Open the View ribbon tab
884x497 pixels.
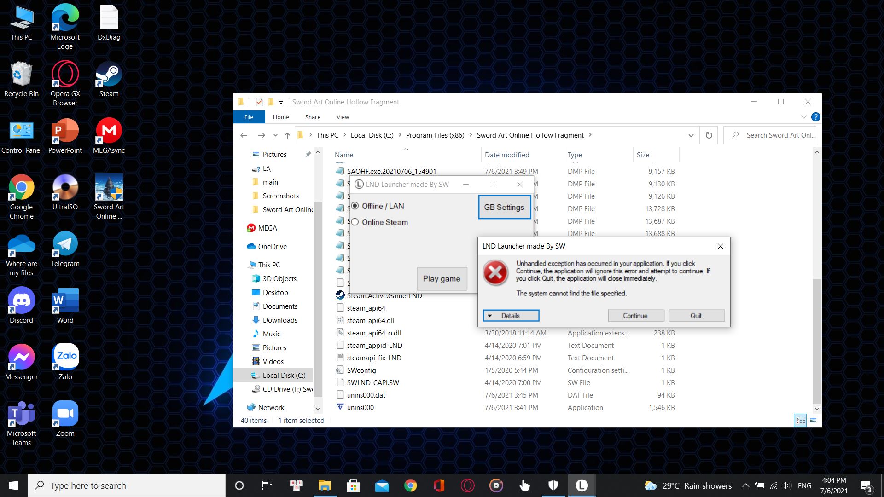(x=343, y=117)
